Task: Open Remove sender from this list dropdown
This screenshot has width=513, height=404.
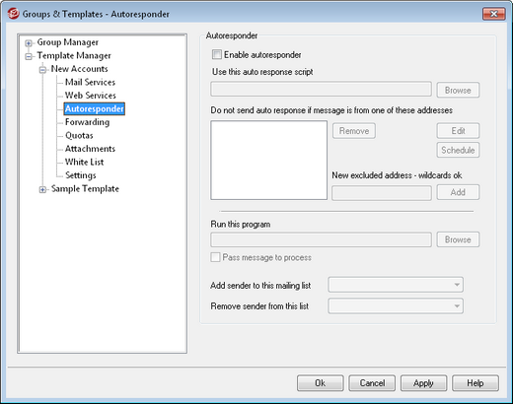Action: click(396, 305)
